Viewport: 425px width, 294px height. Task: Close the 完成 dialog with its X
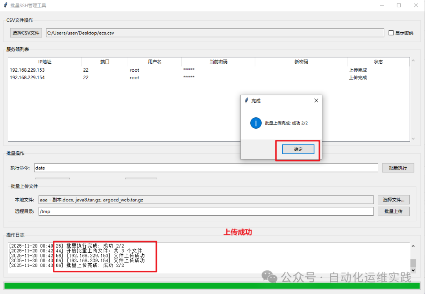pyautogui.click(x=316, y=100)
